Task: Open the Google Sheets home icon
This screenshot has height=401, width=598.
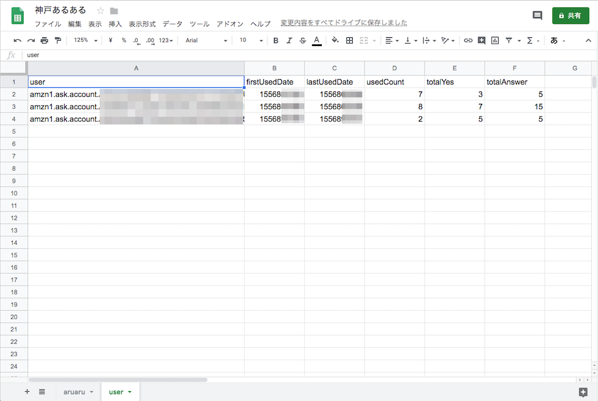Action: 18,16
